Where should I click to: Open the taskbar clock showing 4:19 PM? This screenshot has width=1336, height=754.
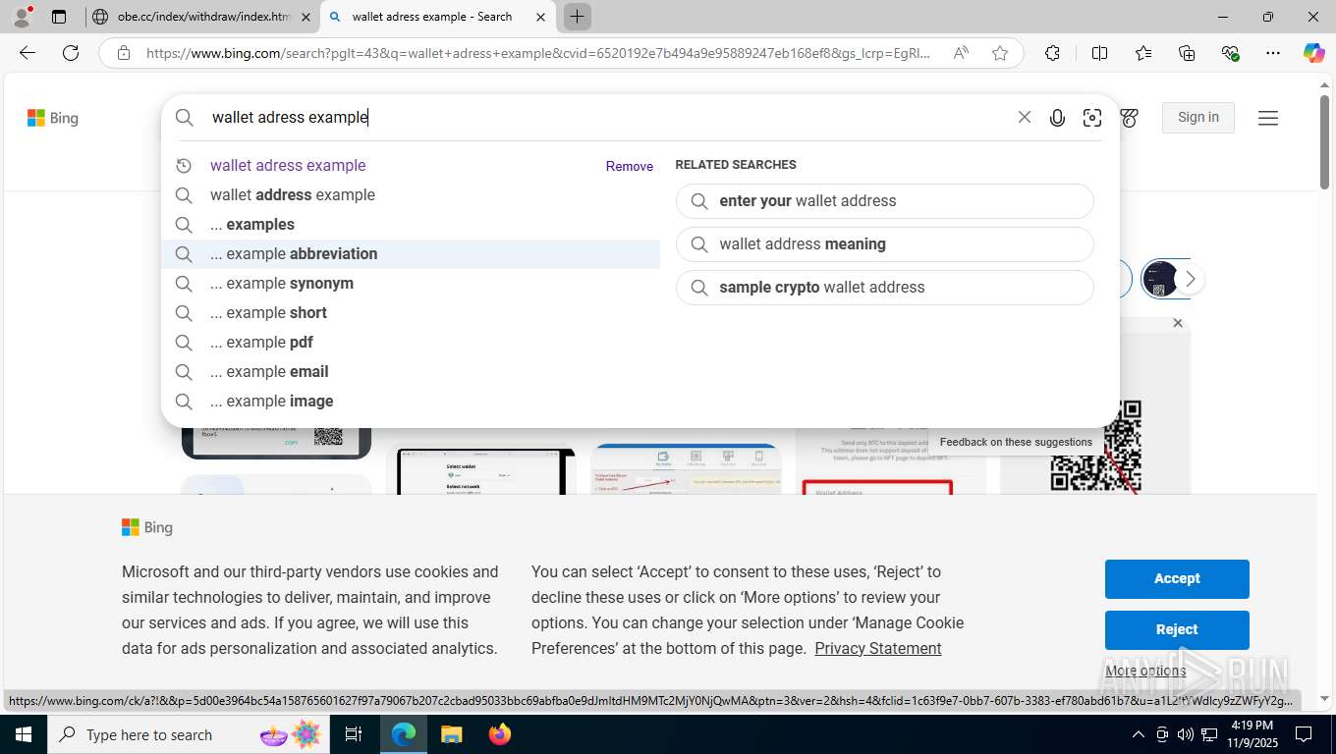pyautogui.click(x=1251, y=734)
